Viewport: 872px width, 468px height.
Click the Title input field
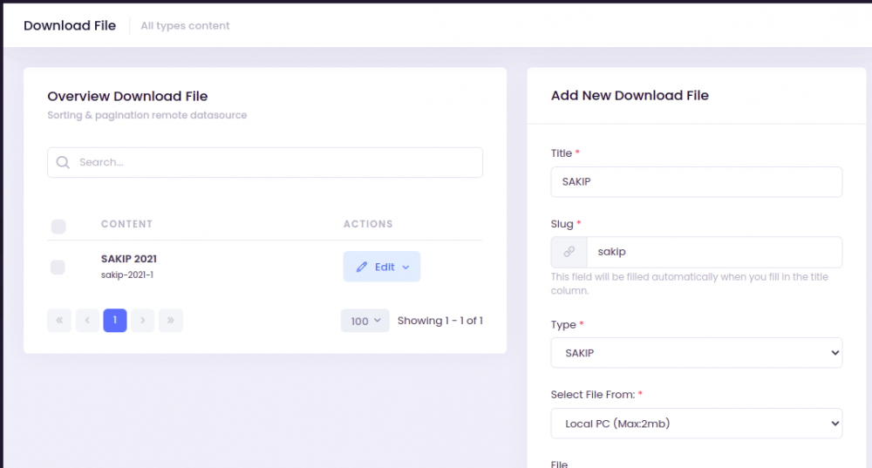tap(696, 182)
